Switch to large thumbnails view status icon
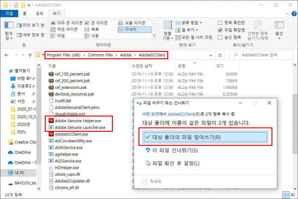The height and width of the screenshot is (199, 298). coord(293,195)
